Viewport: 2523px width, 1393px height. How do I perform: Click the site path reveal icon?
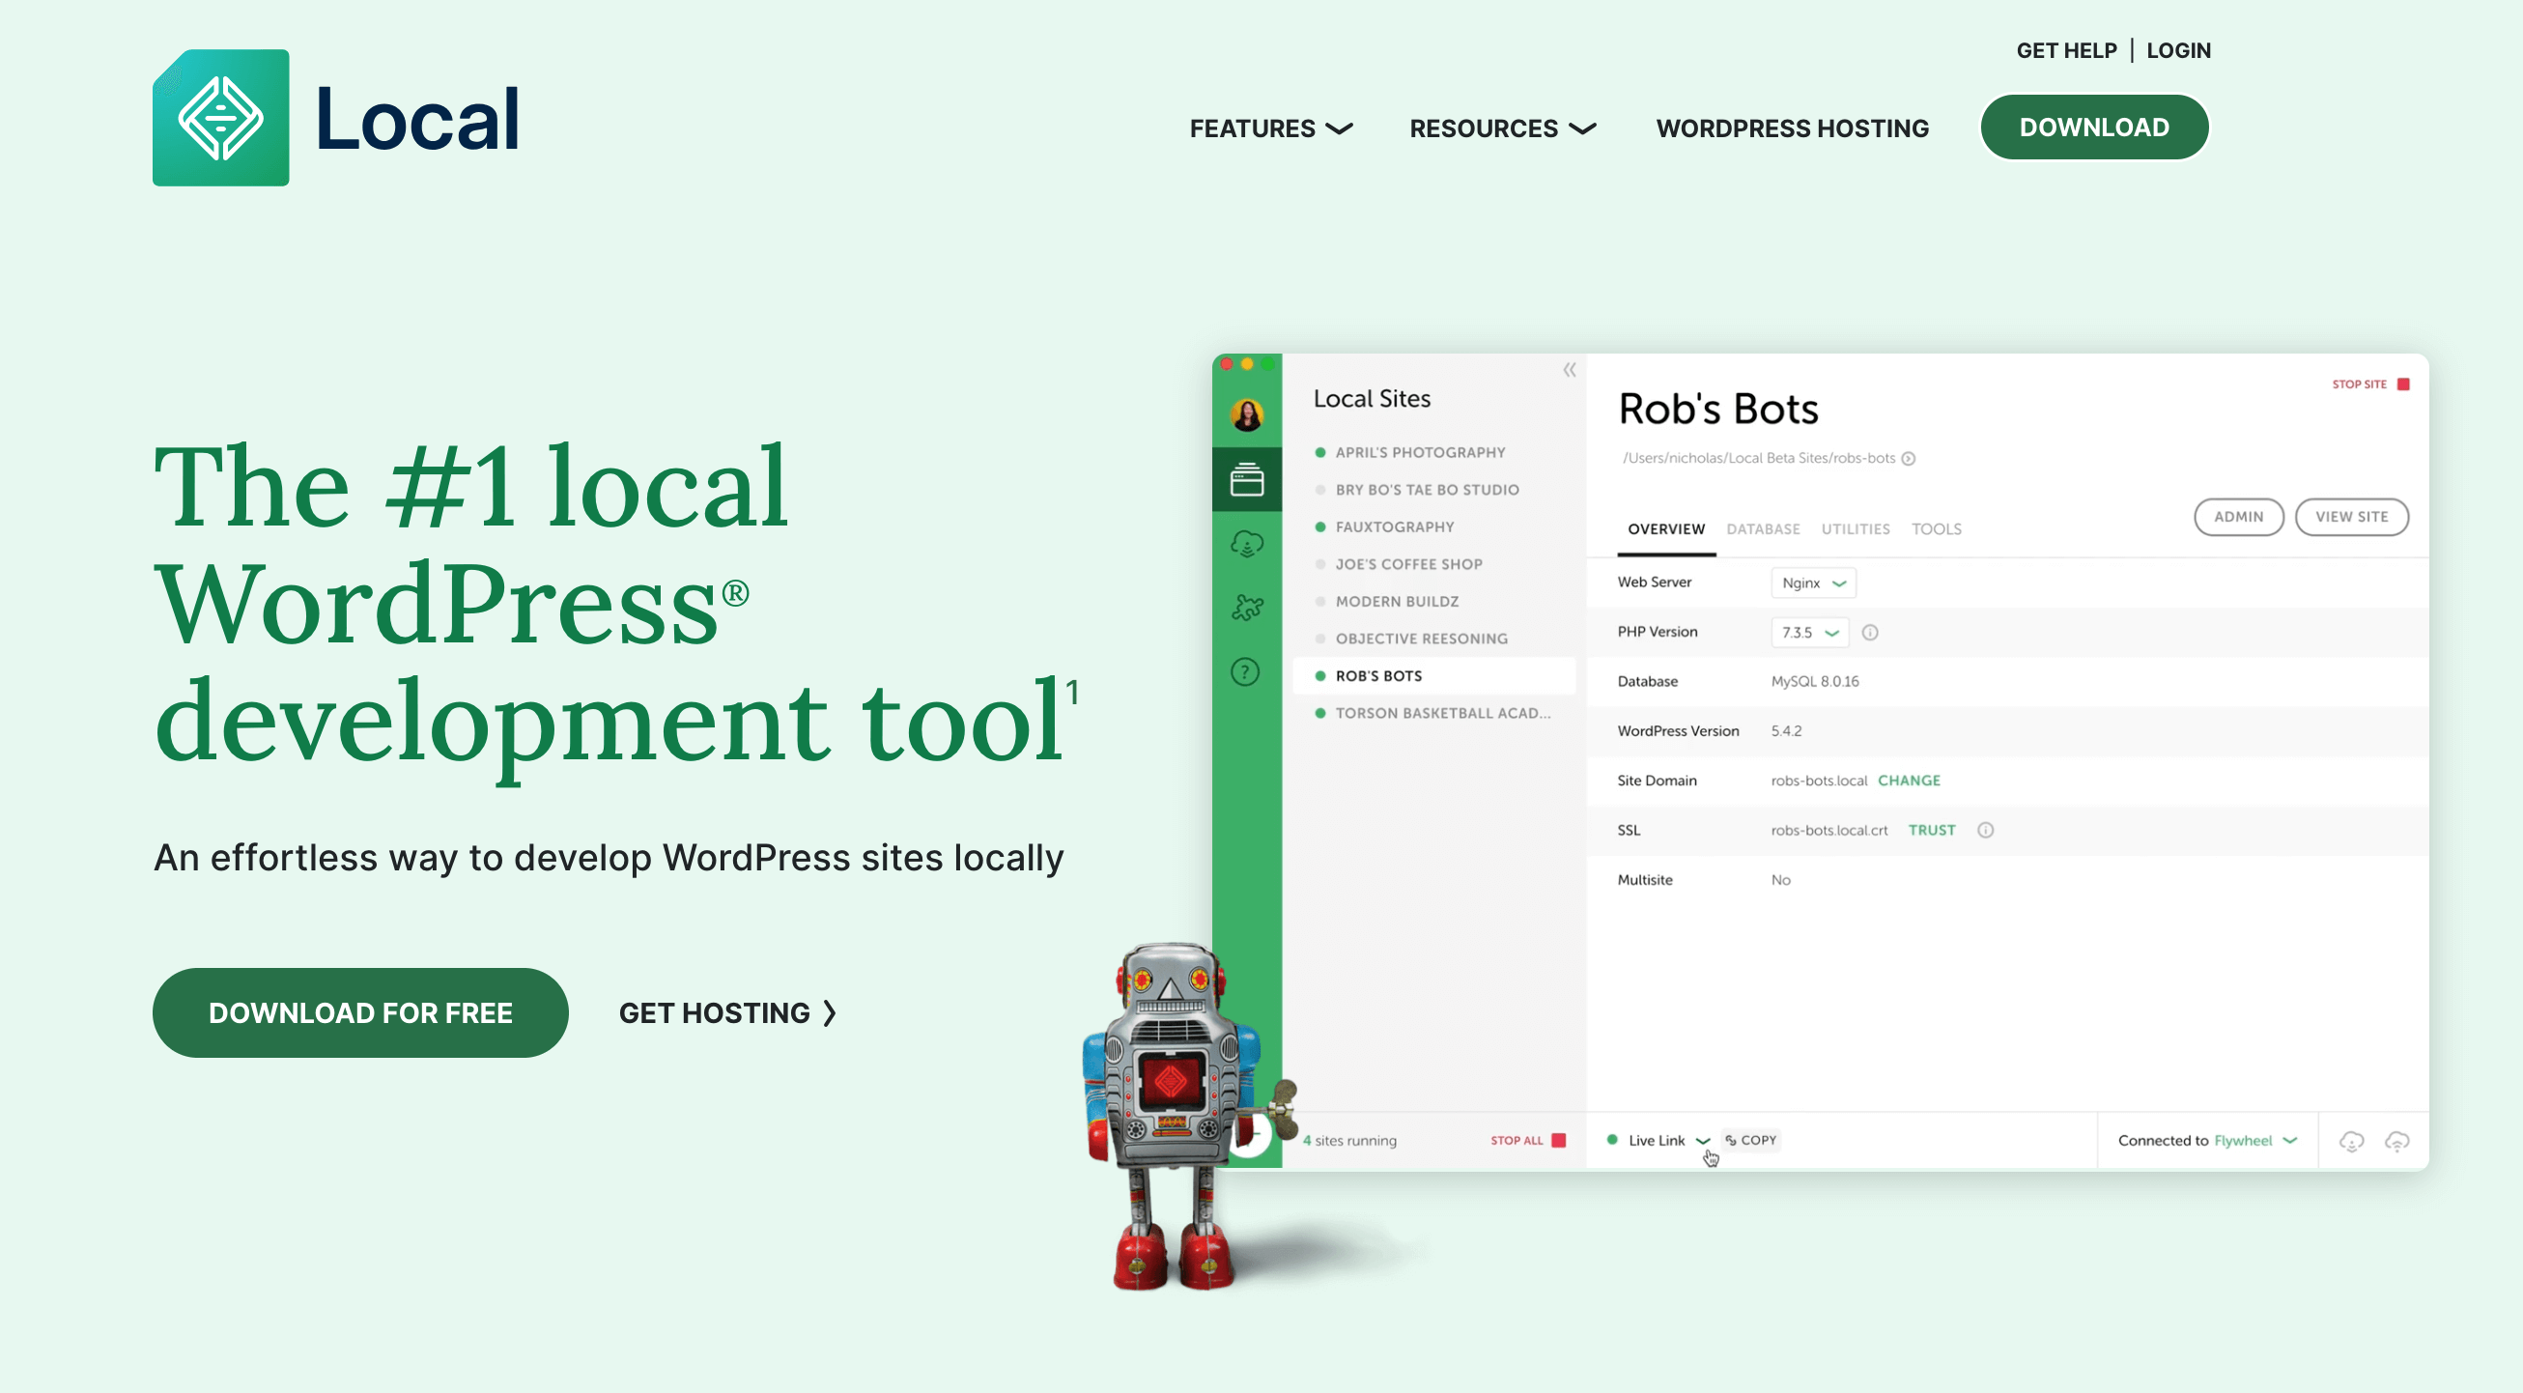pos(1908,459)
